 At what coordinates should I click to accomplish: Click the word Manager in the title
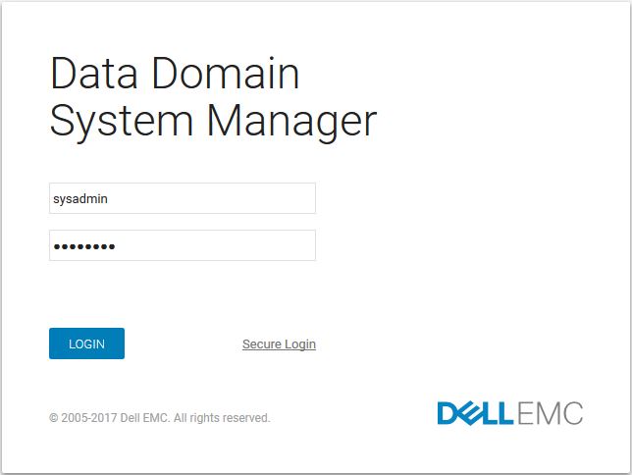point(291,121)
